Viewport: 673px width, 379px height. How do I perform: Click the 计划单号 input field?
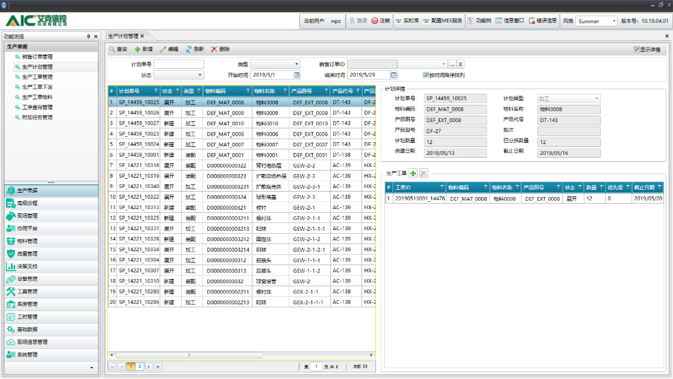click(x=178, y=64)
